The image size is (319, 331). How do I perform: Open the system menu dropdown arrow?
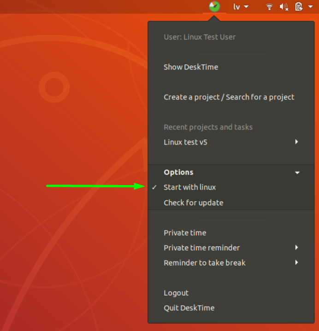310,7
